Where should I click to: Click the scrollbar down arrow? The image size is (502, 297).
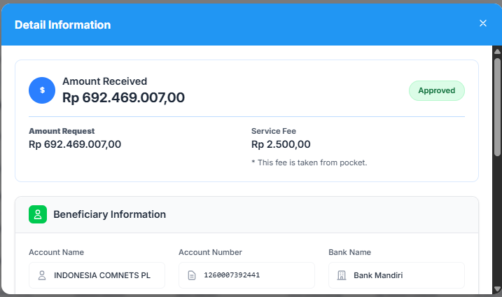[x=497, y=289]
